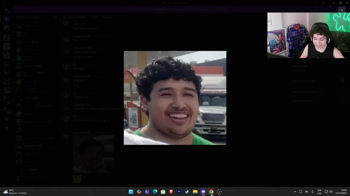This screenshot has height=196, width=350.
Task: Maximize the Discord window
Action: point(340,3)
